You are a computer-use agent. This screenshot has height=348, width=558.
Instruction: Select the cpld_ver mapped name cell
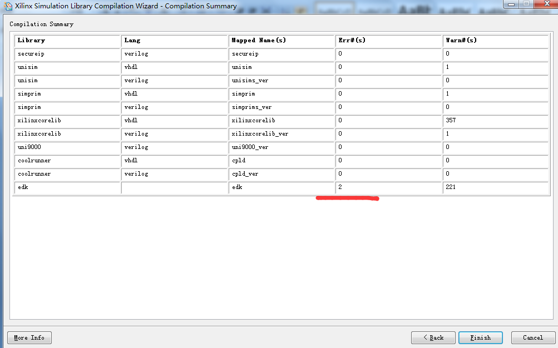tap(282, 174)
